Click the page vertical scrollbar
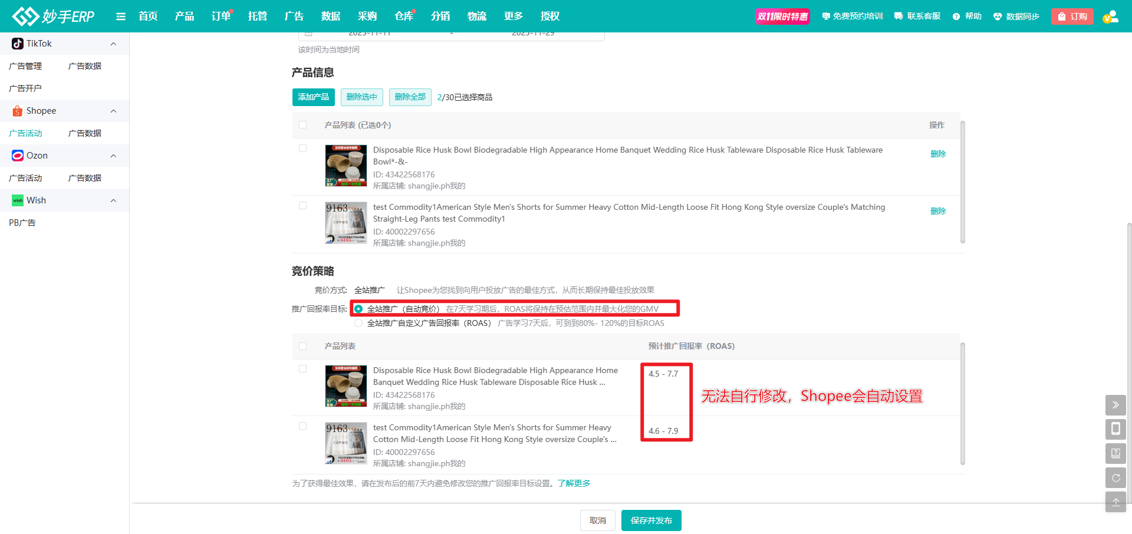The image size is (1132, 534). coord(1129,362)
